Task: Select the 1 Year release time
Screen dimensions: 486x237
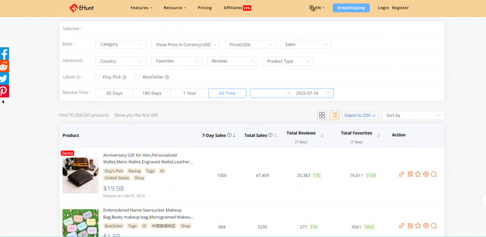Action: (x=189, y=93)
